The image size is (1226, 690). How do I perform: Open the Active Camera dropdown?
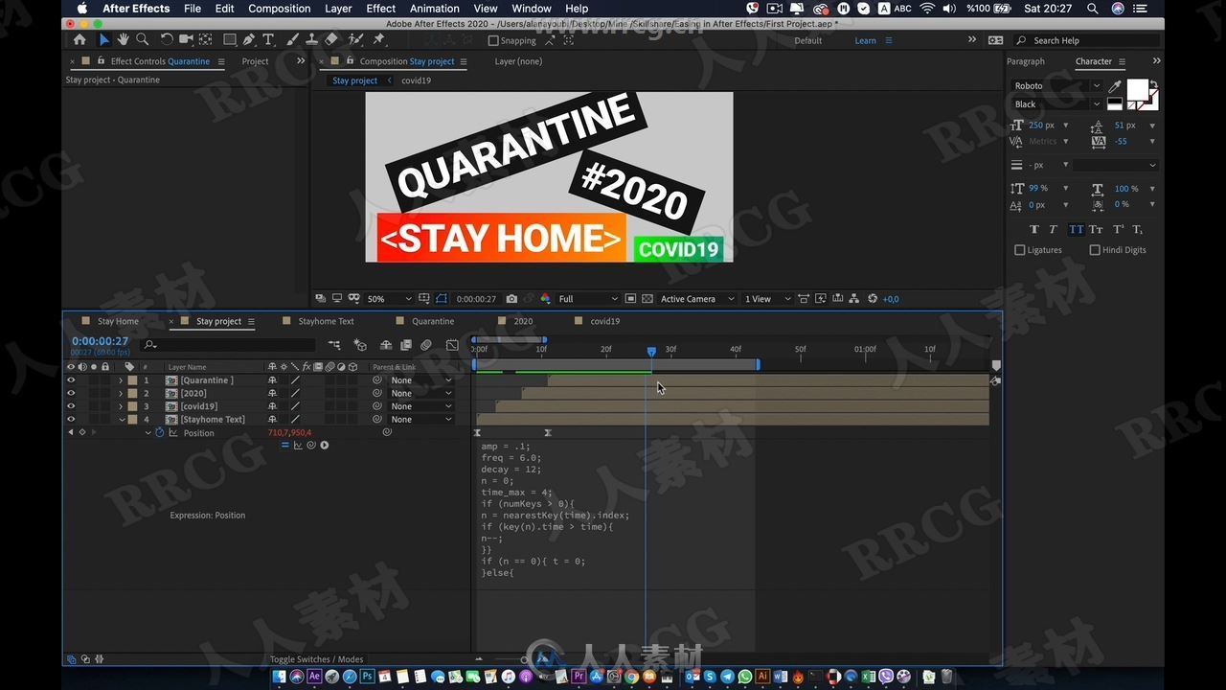click(x=696, y=299)
